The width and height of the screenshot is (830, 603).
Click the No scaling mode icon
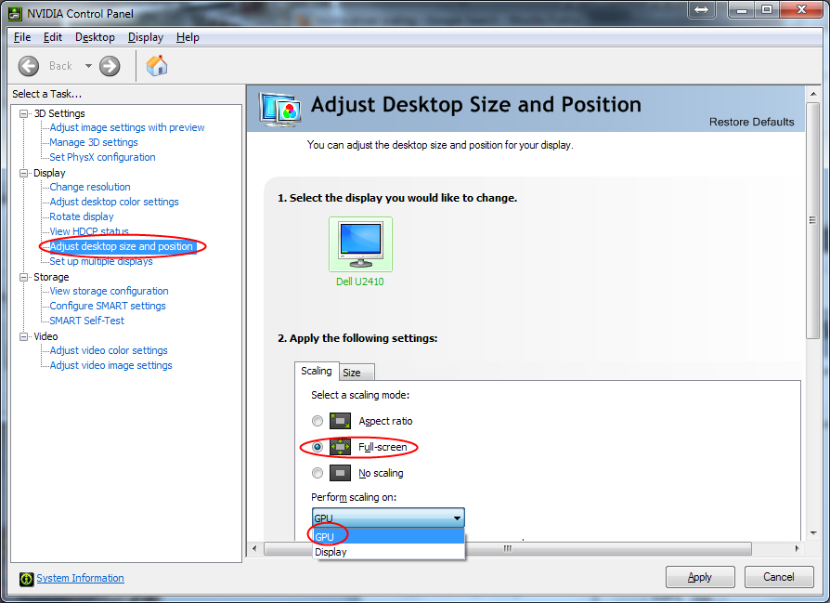(x=340, y=473)
